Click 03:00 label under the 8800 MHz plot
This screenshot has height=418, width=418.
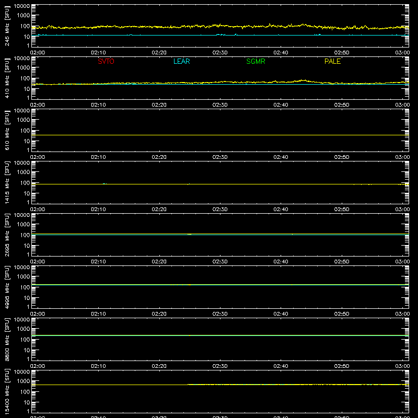(x=402, y=366)
